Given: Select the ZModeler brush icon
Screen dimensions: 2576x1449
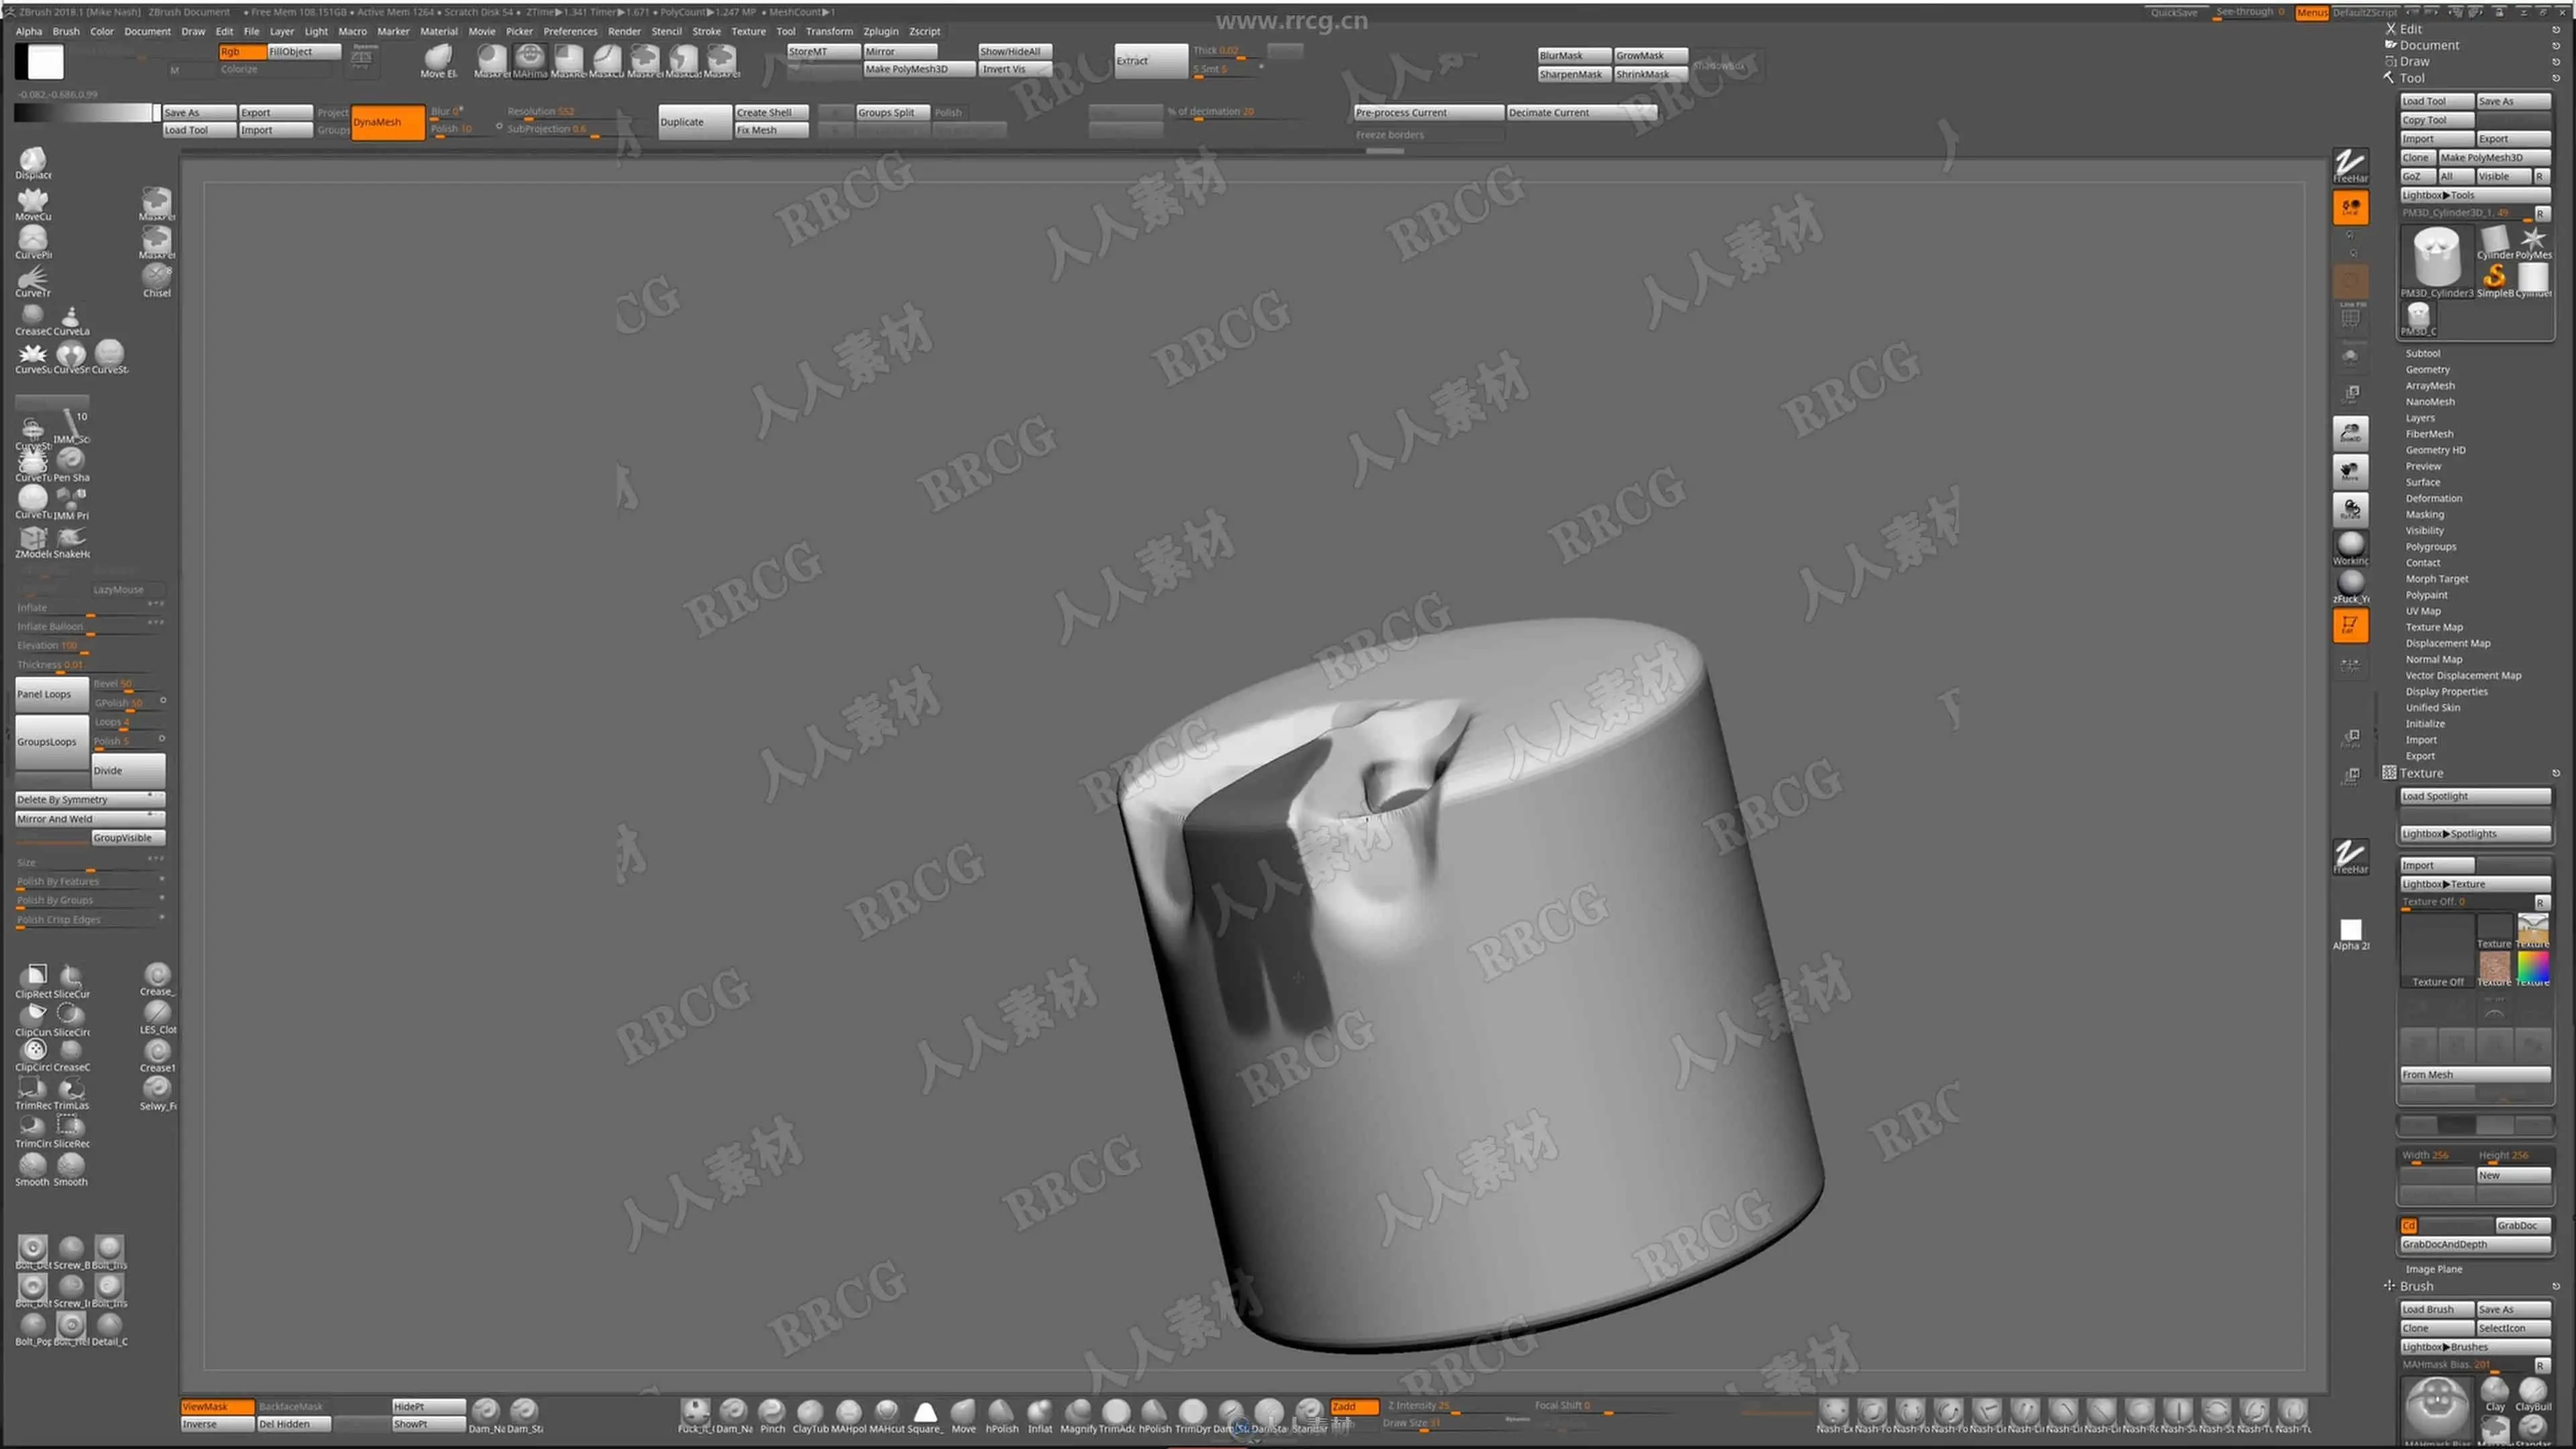Looking at the screenshot, I should pyautogui.click(x=32, y=539).
